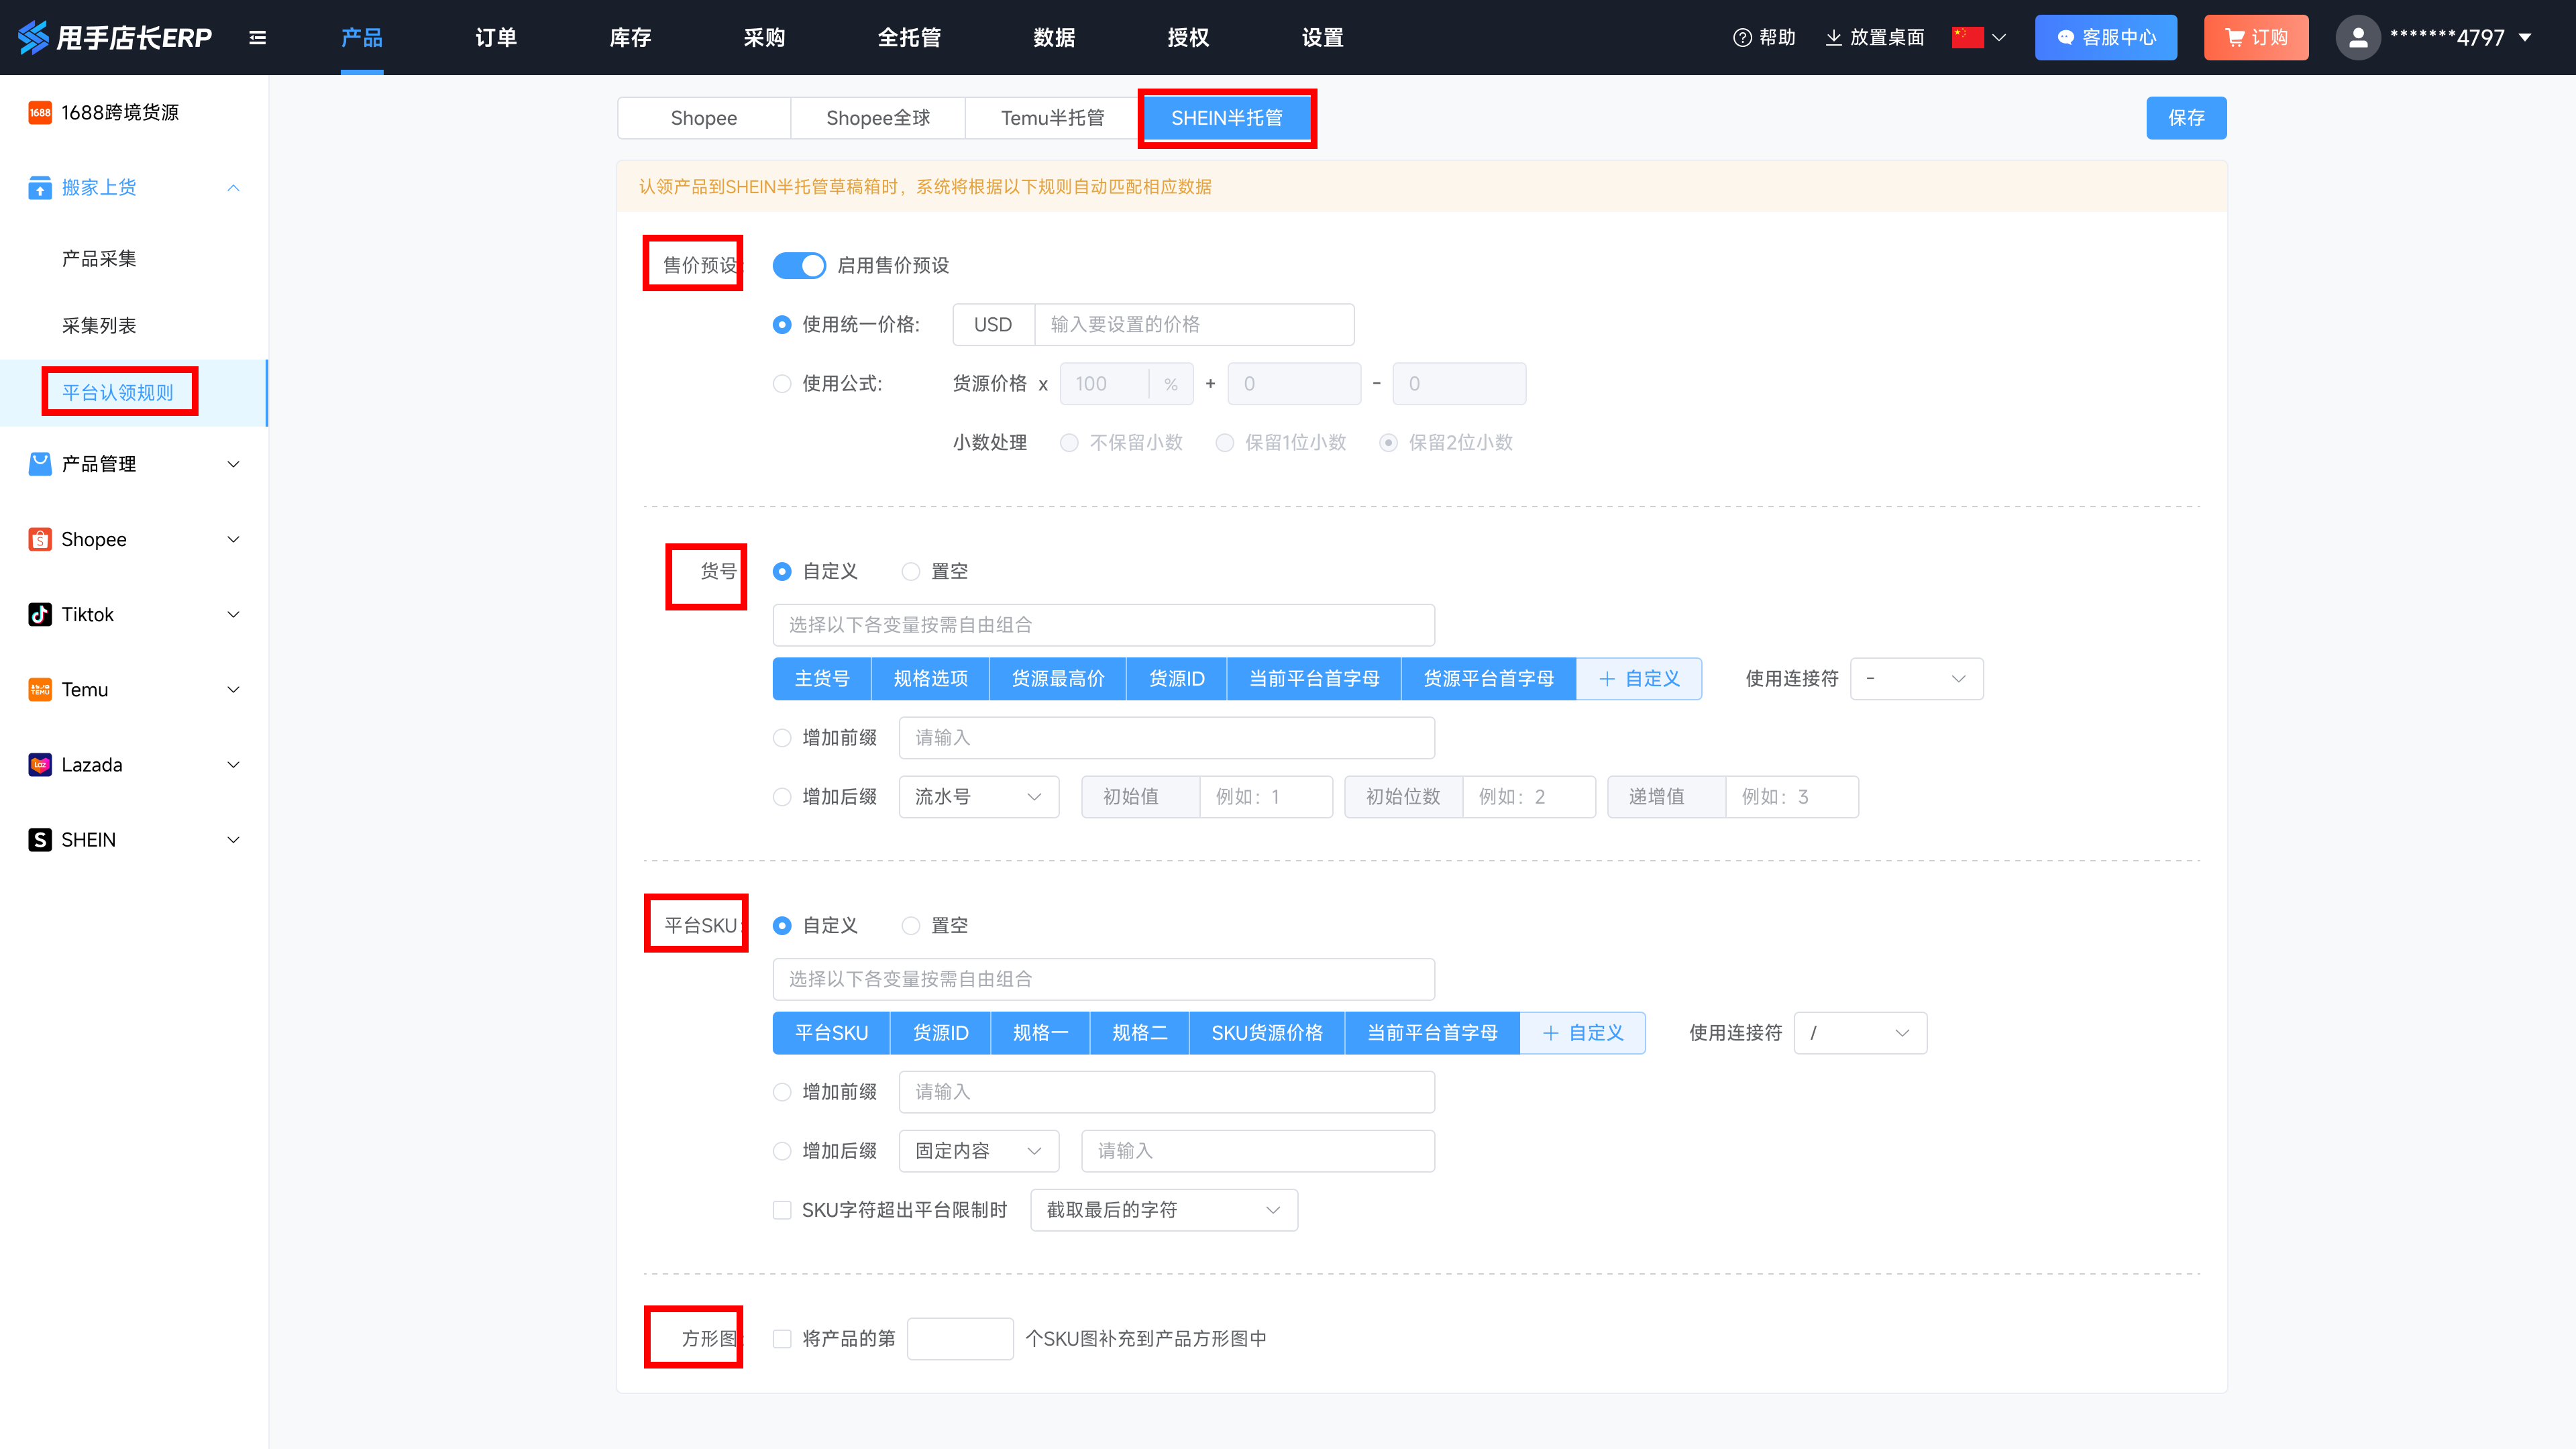
Task: Click the Temu sidebar icon
Action: click(x=40, y=689)
